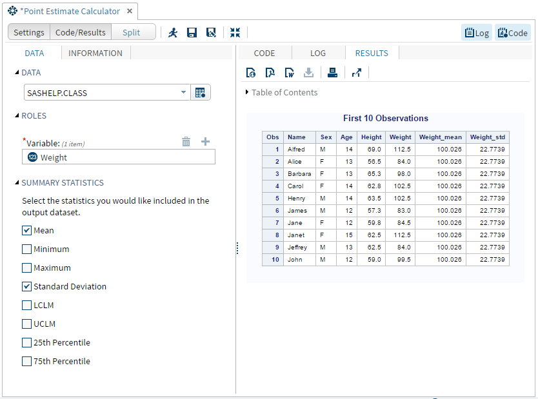
Task: Maximize the view using the arrows icon
Action: (x=235, y=33)
